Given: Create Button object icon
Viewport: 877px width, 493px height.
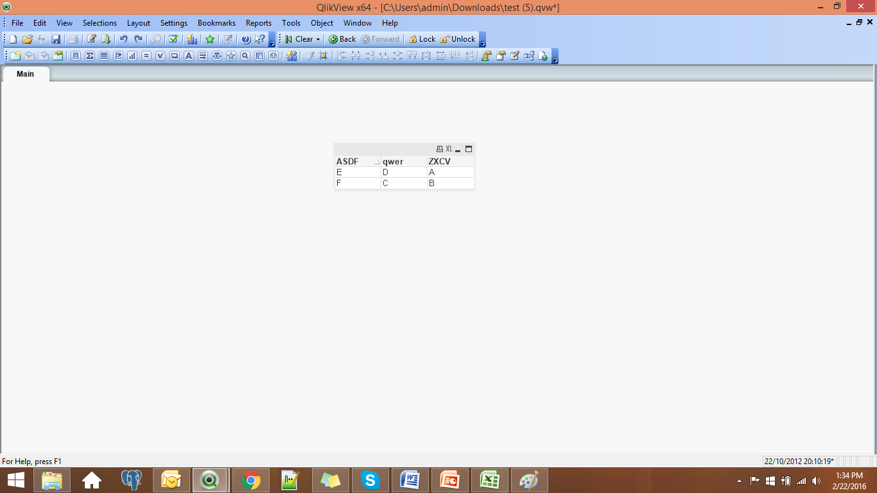Looking at the screenshot, I should pos(175,56).
